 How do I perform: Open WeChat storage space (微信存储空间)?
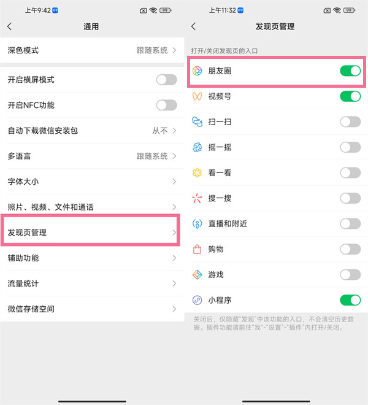tap(92, 309)
